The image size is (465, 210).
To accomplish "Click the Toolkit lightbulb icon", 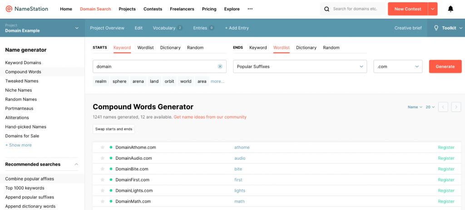I will 436,28.
